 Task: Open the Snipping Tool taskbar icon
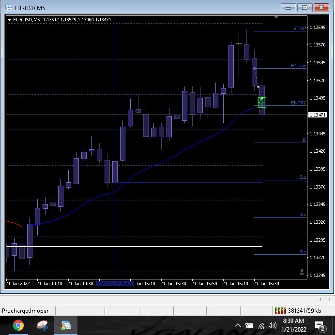click(42, 325)
